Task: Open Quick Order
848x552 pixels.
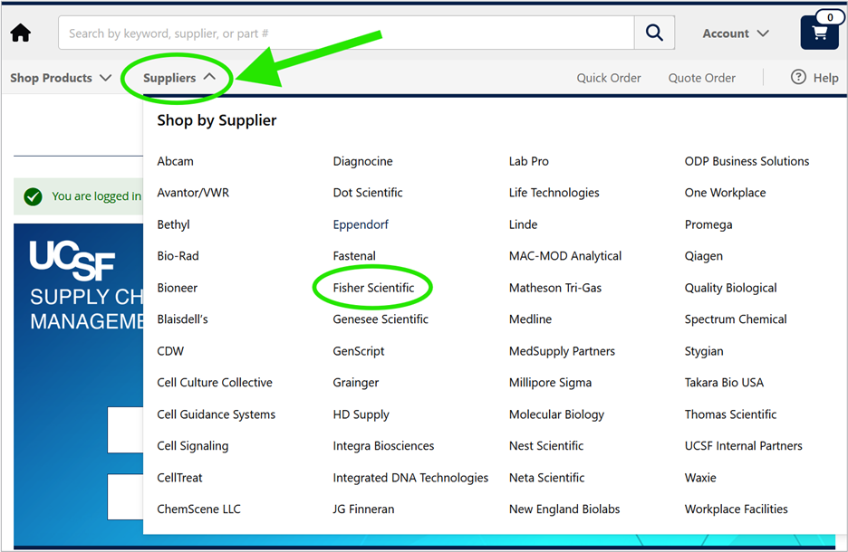Action: (x=609, y=78)
